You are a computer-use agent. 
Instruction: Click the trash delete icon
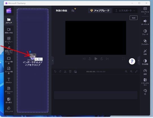(x=70, y=71)
